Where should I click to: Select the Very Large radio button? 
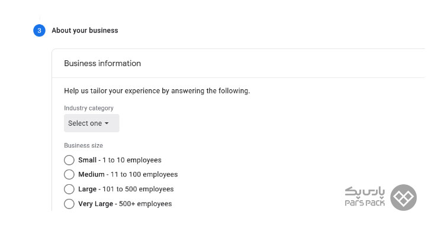(x=69, y=204)
